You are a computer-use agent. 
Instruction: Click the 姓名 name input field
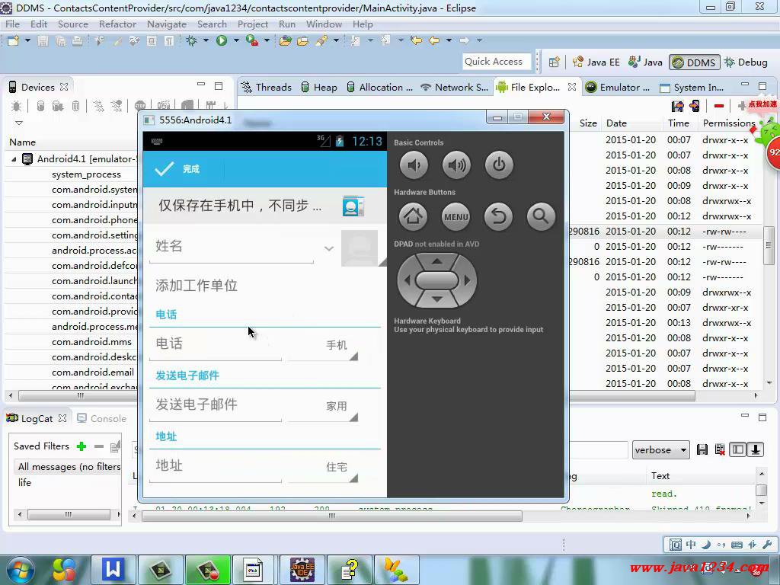click(x=229, y=246)
